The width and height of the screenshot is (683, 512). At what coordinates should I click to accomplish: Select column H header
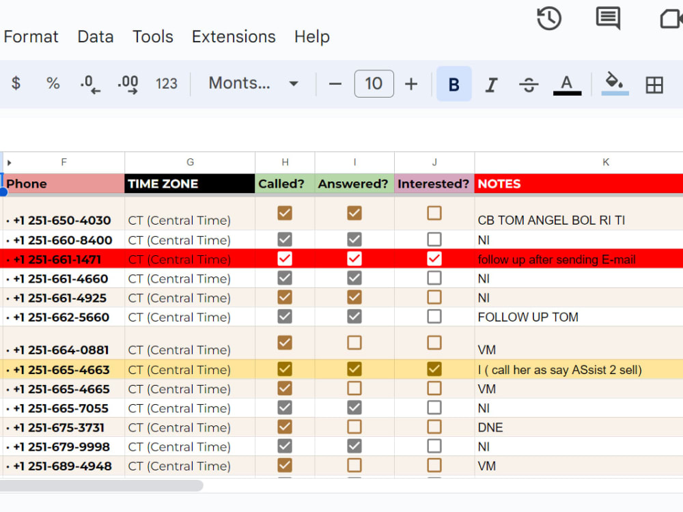285,162
